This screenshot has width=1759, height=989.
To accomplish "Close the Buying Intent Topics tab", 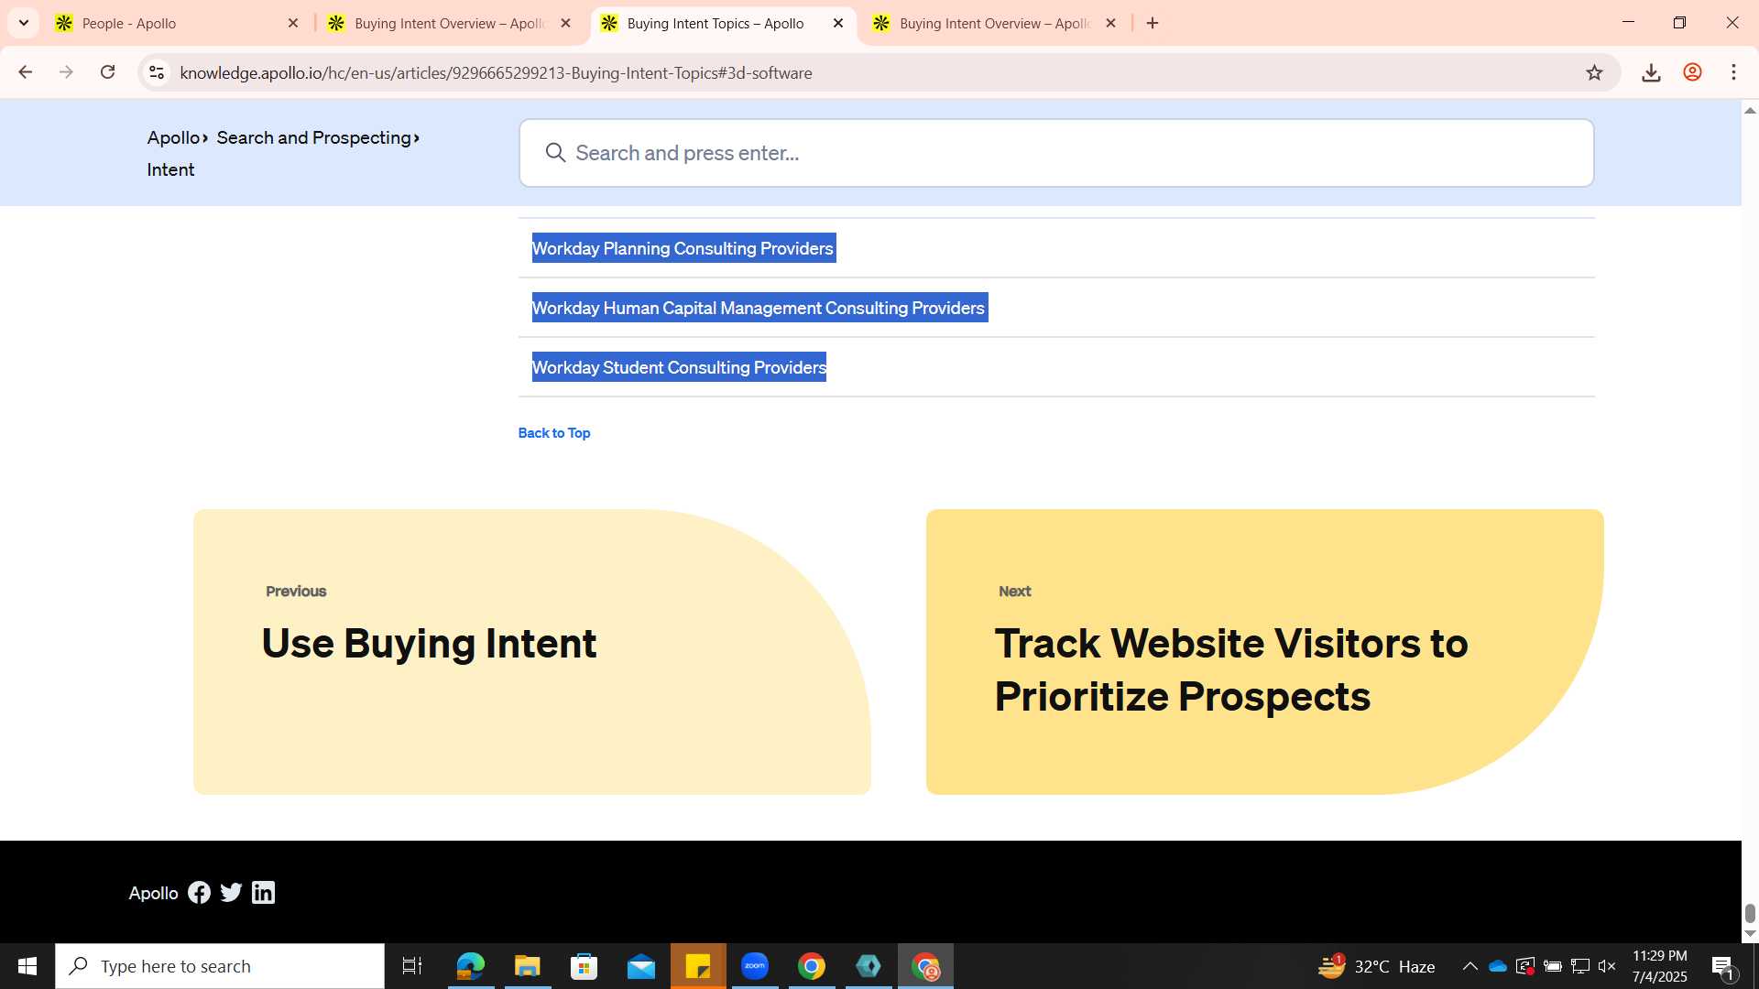I will 837,23.
